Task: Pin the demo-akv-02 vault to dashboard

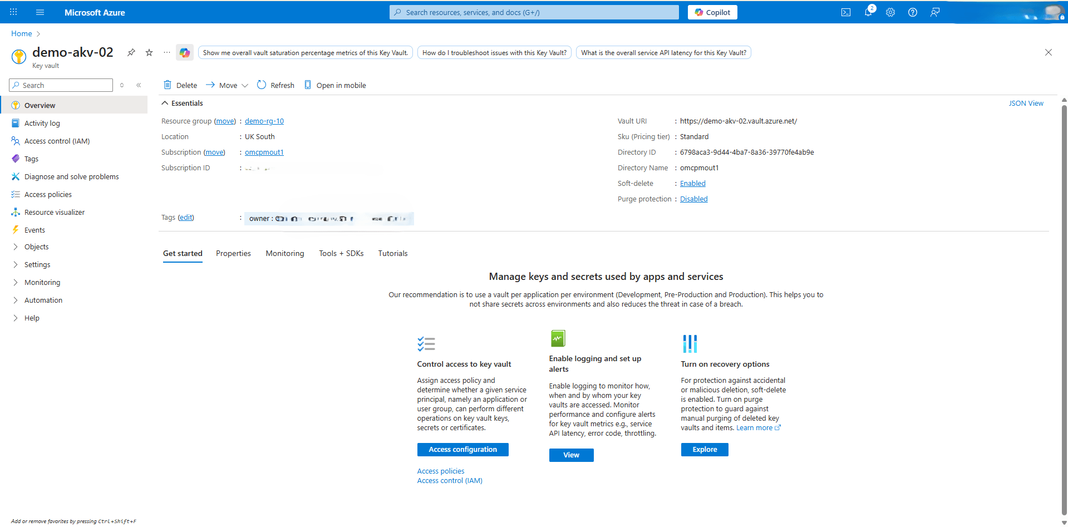Action: 131,52
